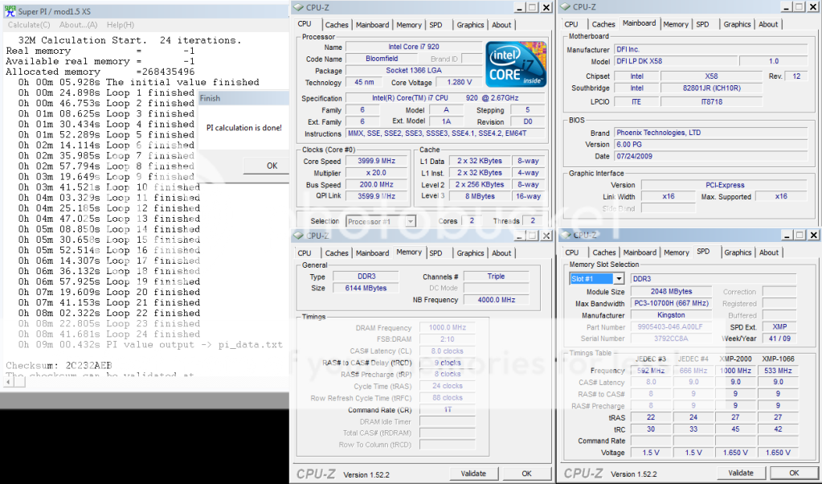The width and height of the screenshot is (822, 484).
Task: Select Graphics tab in the motherboard info window
Action: coord(737,24)
